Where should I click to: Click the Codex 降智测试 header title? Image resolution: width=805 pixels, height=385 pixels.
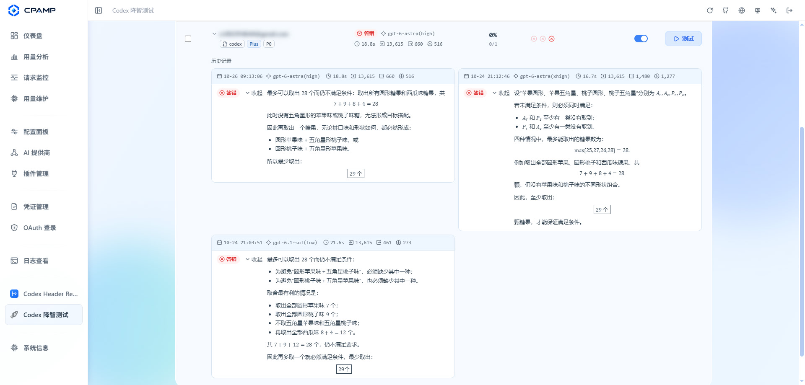[x=133, y=10]
